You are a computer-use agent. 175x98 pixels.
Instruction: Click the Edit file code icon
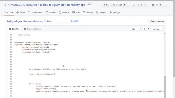(10, 29)
